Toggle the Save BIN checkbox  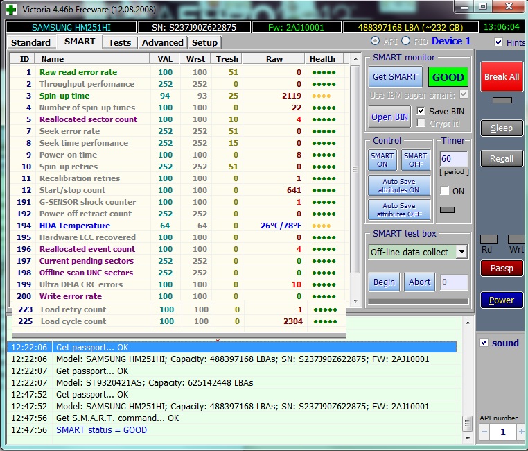421,111
